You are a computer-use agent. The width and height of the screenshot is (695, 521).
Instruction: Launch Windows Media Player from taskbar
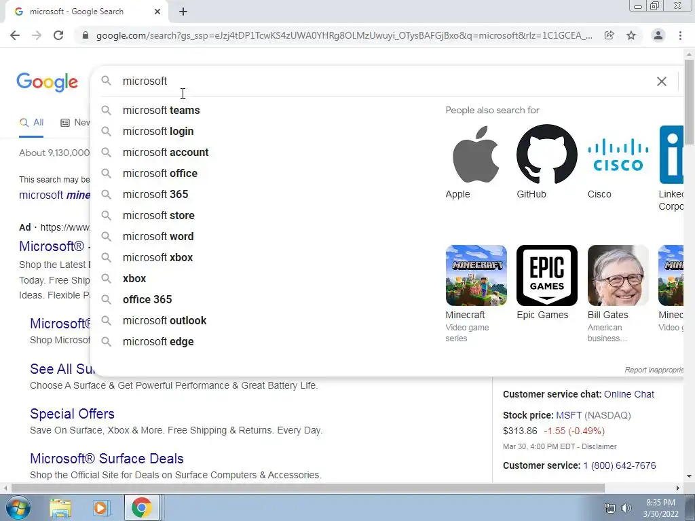[x=100, y=507]
